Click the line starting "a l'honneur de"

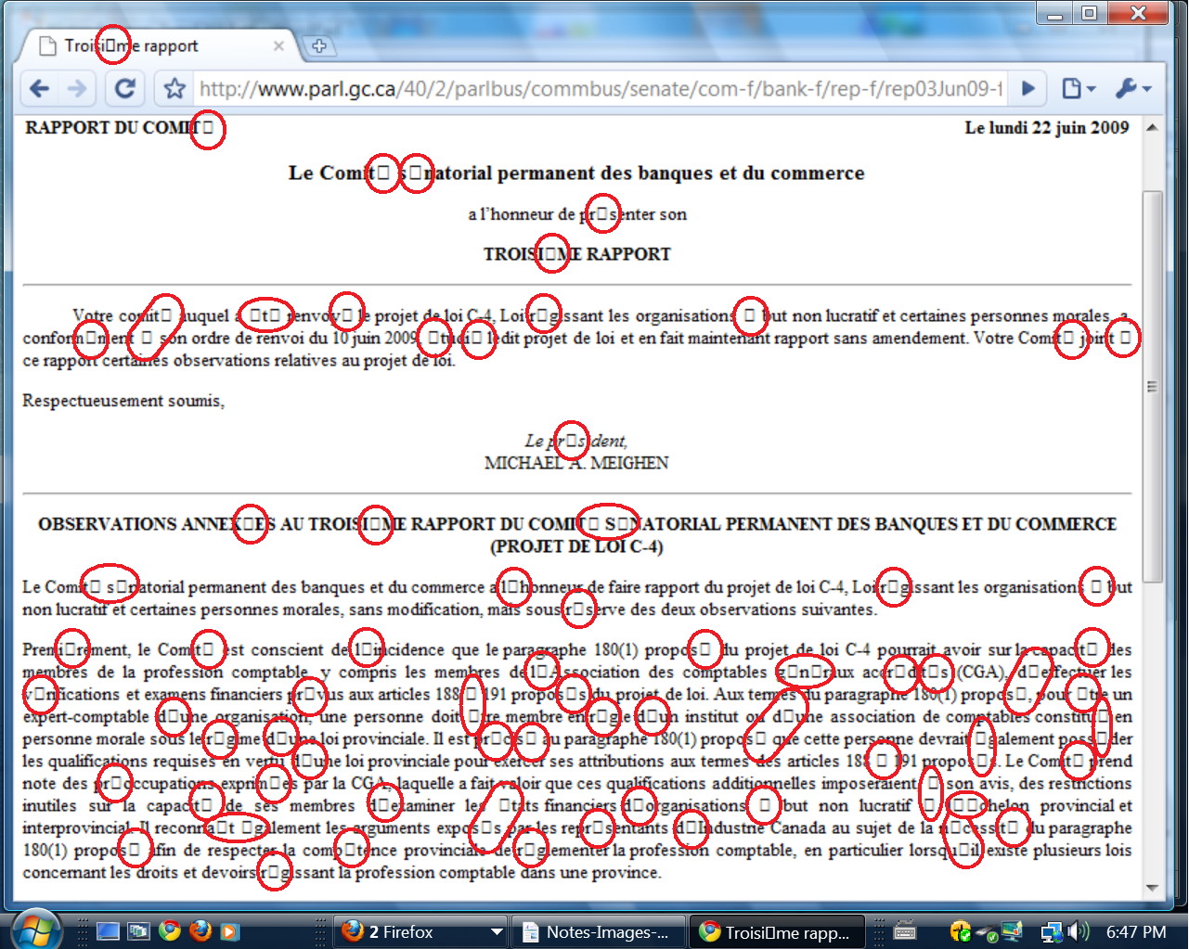point(577,214)
